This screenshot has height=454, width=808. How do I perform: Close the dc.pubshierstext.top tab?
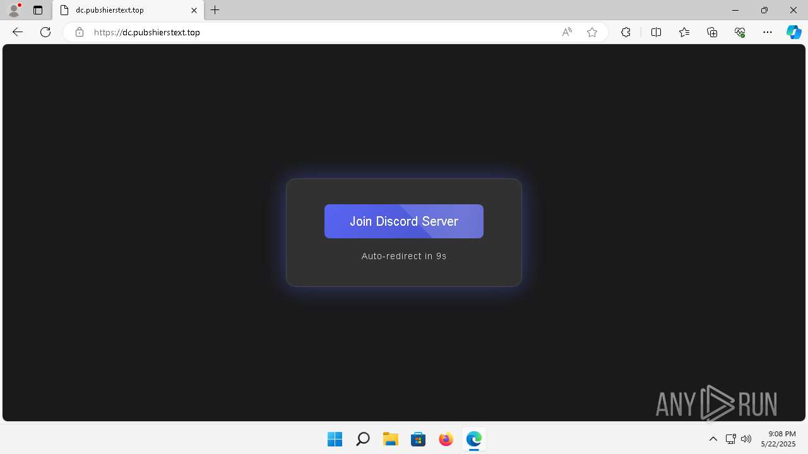pos(194,10)
